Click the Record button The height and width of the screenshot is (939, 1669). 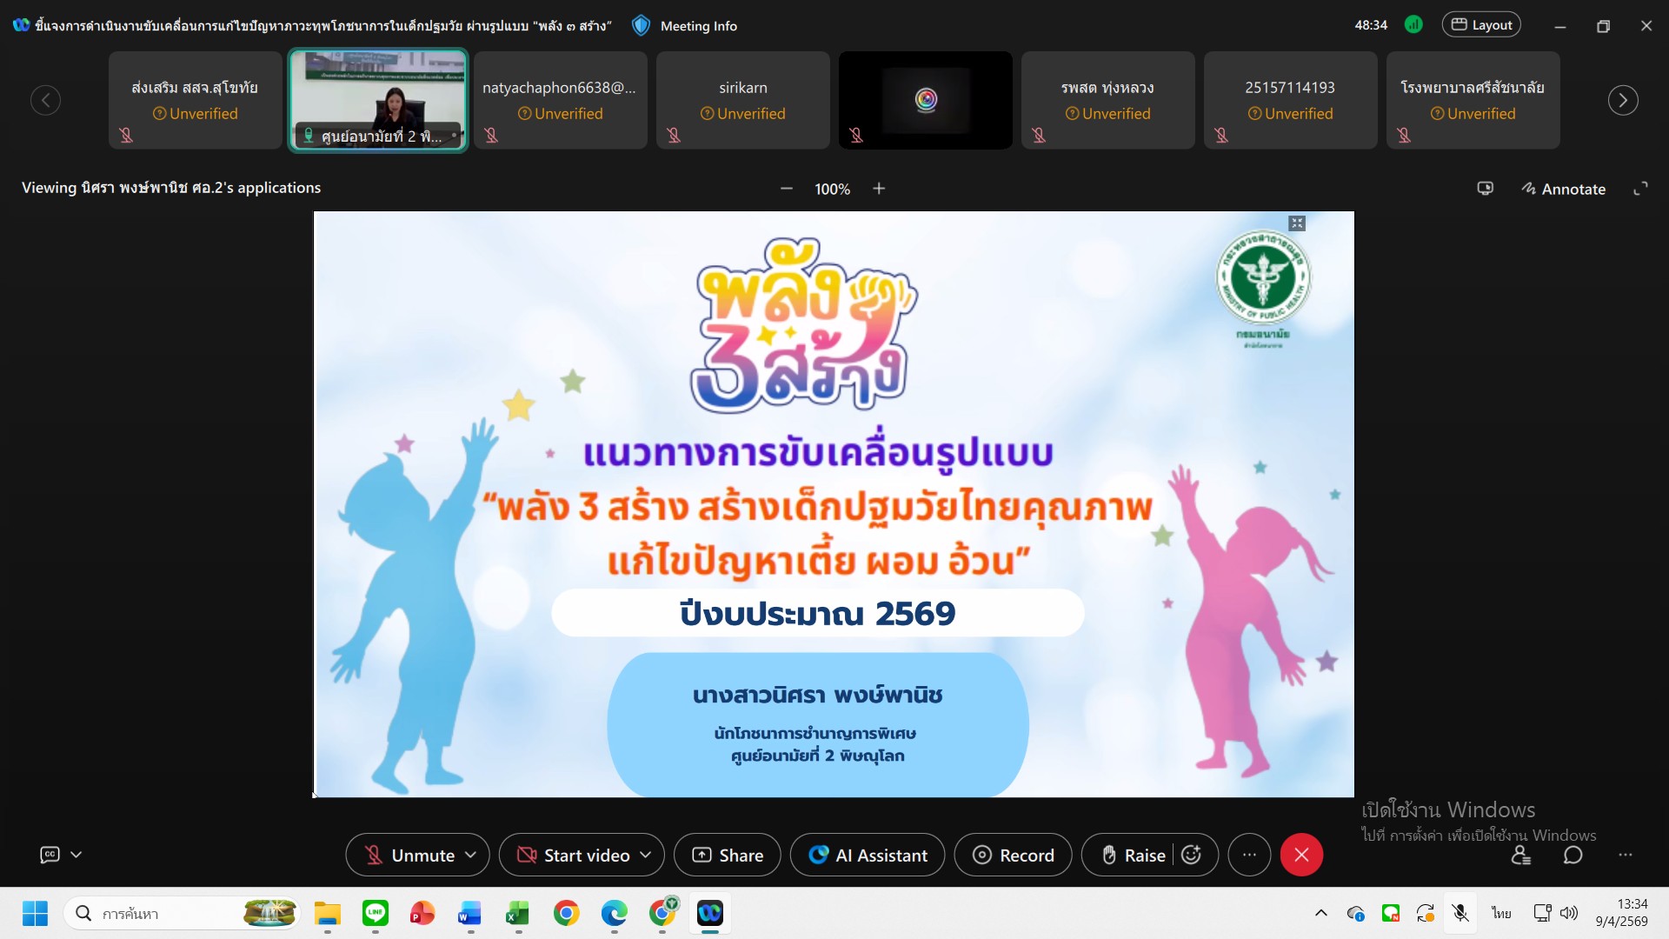pos(1013,856)
